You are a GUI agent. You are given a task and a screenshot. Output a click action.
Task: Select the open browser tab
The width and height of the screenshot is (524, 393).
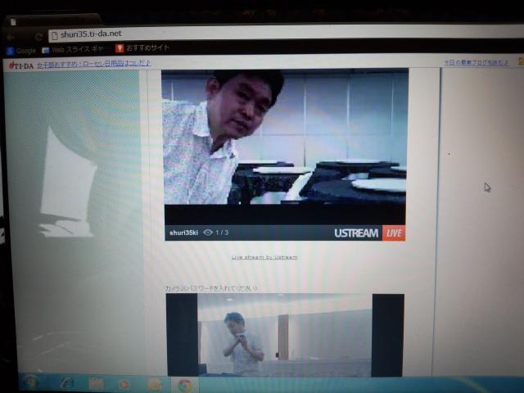(x=52, y=20)
